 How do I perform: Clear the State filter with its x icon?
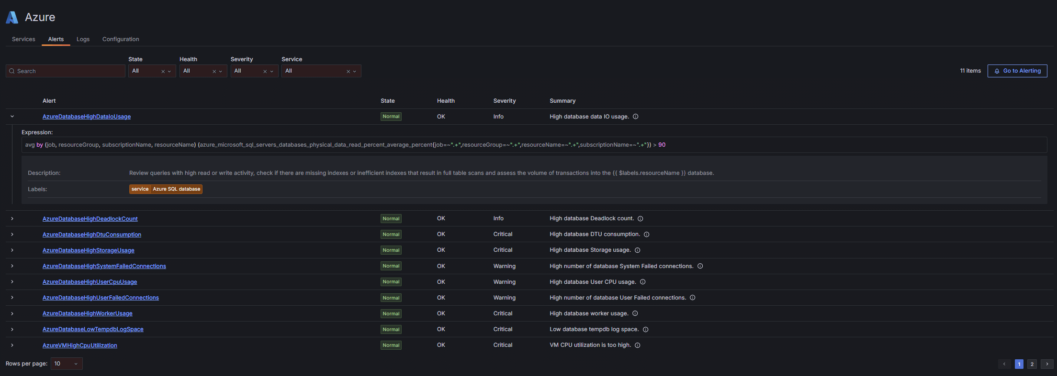[163, 72]
